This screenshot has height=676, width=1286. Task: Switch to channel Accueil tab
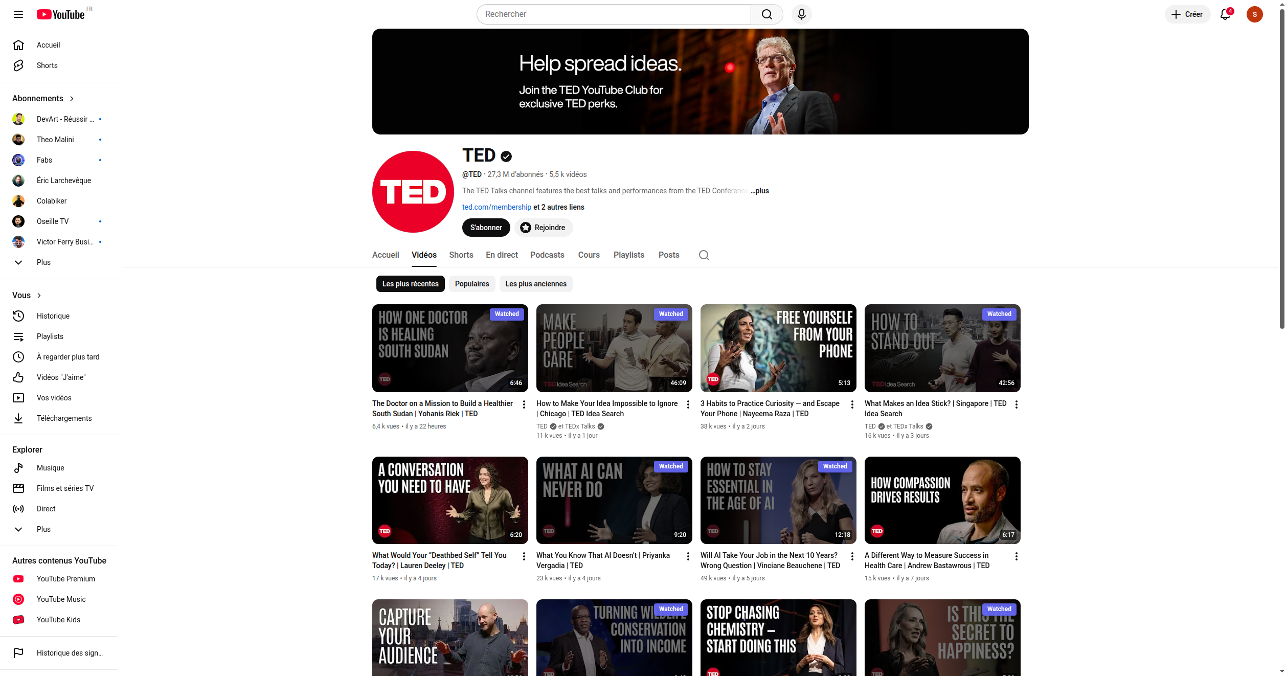coord(386,255)
